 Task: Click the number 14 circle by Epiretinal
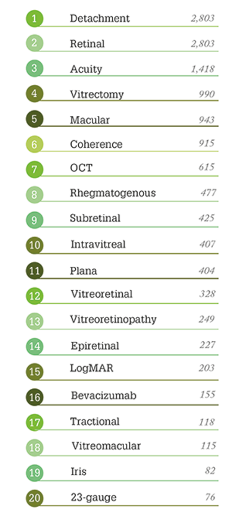35,346
